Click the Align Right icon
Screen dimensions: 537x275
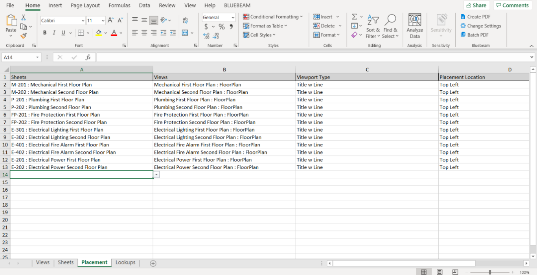click(154, 33)
